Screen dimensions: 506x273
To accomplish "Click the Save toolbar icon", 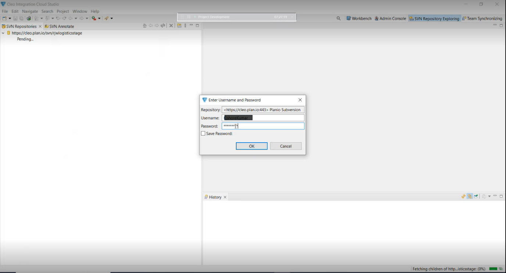I will click(x=15, y=18).
